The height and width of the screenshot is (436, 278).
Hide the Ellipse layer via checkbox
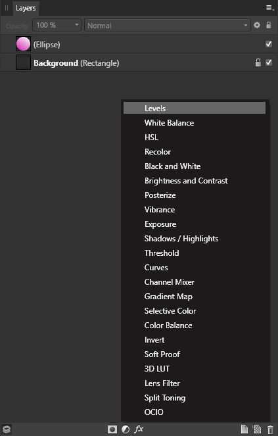269,44
